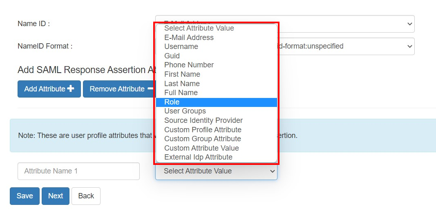Click the Remove Attribute button

pos(120,89)
